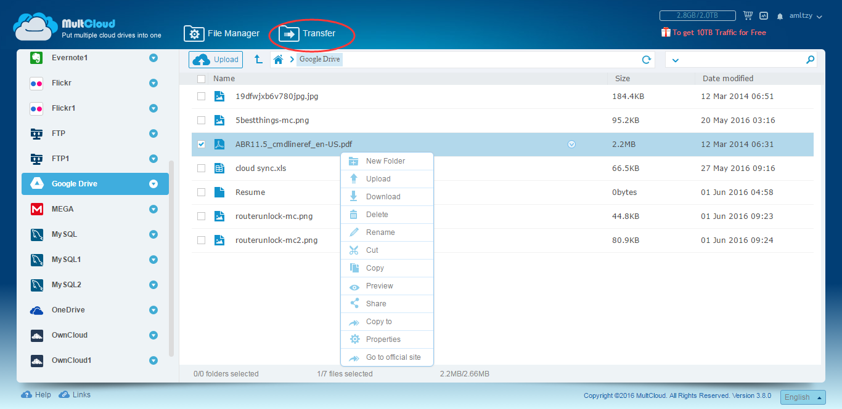Toggle the select-all checkbox in header
The height and width of the screenshot is (409, 842).
201,79
